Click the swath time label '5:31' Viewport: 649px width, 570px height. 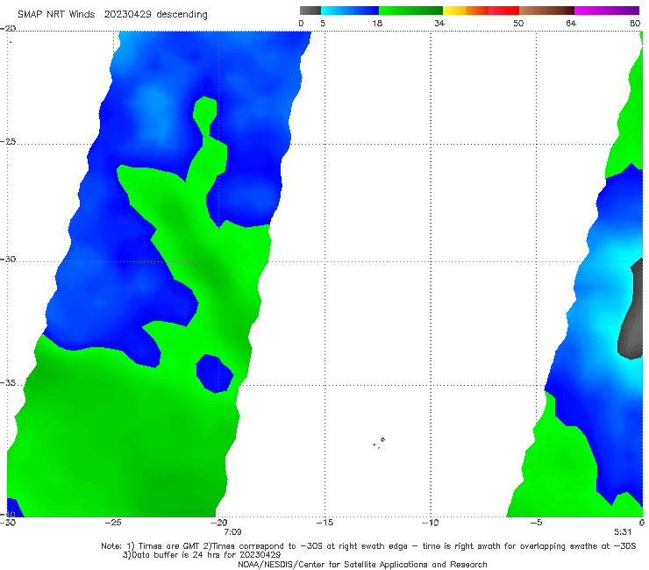pos(623,532)
